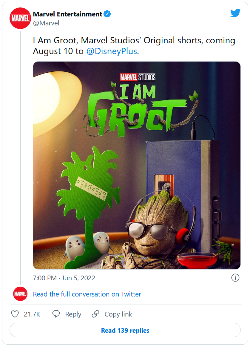Visit the @Marvel handle link
This screenshot has height=347, width=250.
tap(46, 23)
